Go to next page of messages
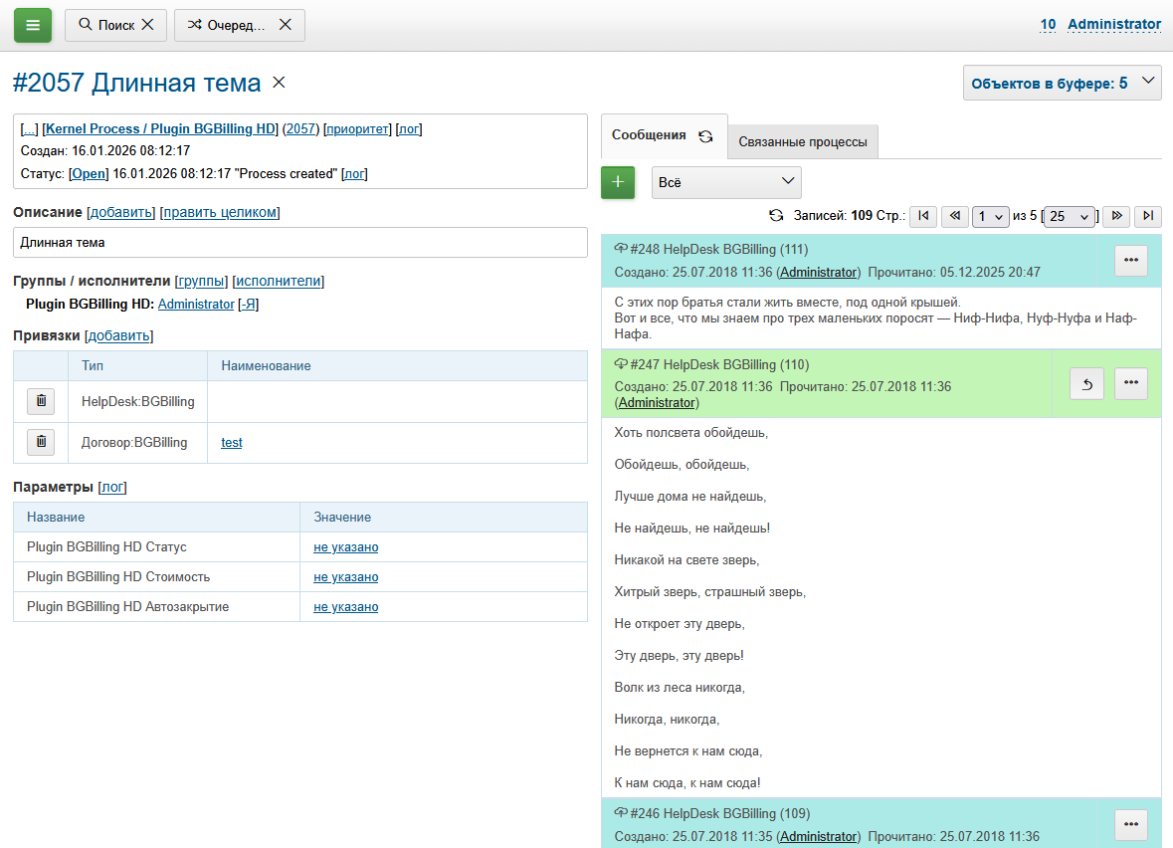Image resolution: width=1173 pixels, height=848 pixels. [x=1116, y=216]
